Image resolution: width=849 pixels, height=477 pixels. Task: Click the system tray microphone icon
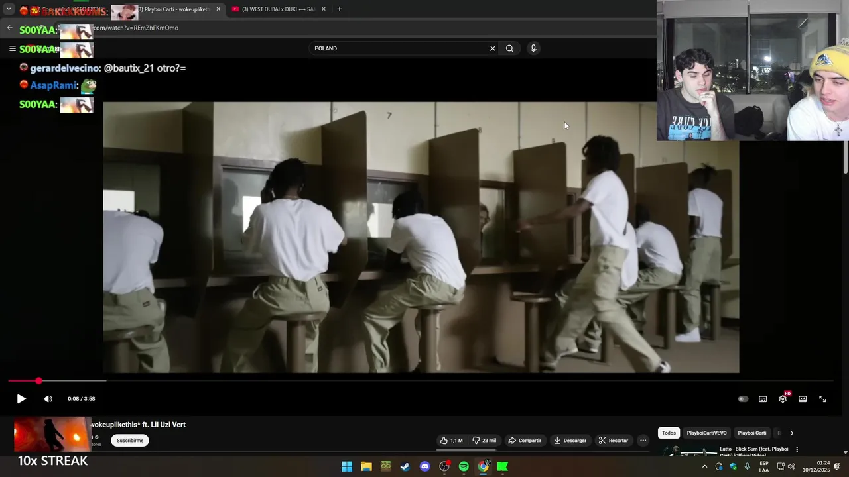pos(747,466)
